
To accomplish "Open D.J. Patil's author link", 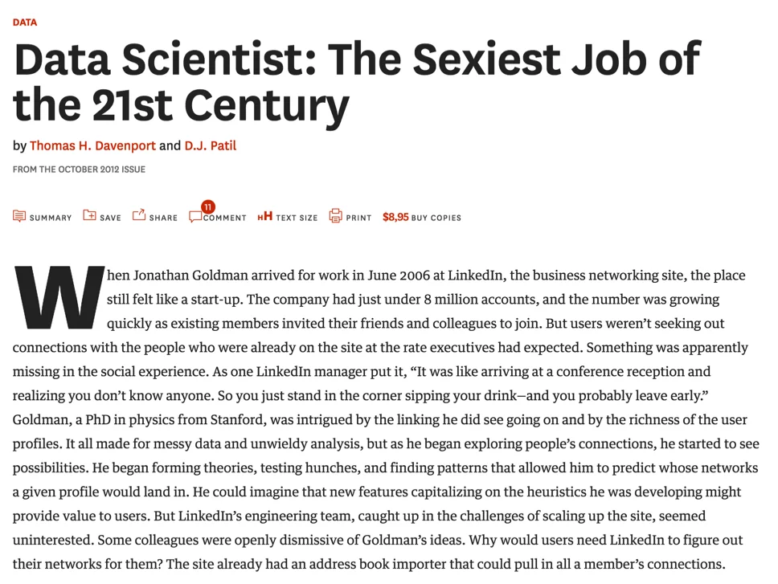I will coord(210,145).
